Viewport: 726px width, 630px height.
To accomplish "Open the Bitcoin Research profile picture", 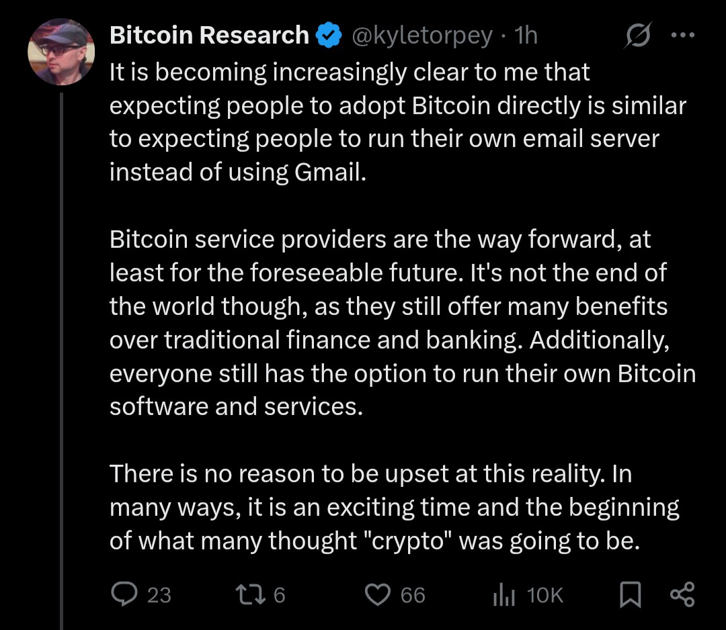I will 61,52.
